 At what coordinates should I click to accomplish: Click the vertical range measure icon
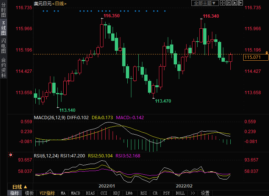(229, 3)
